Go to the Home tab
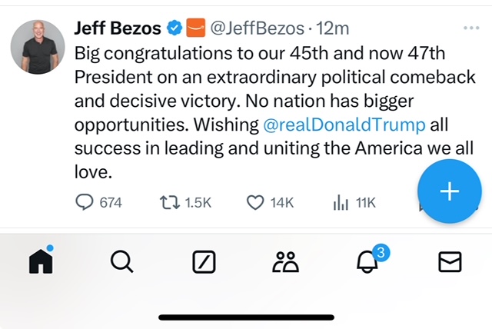The width and height of the screenshot is (492, 329). tap(40, 263)
